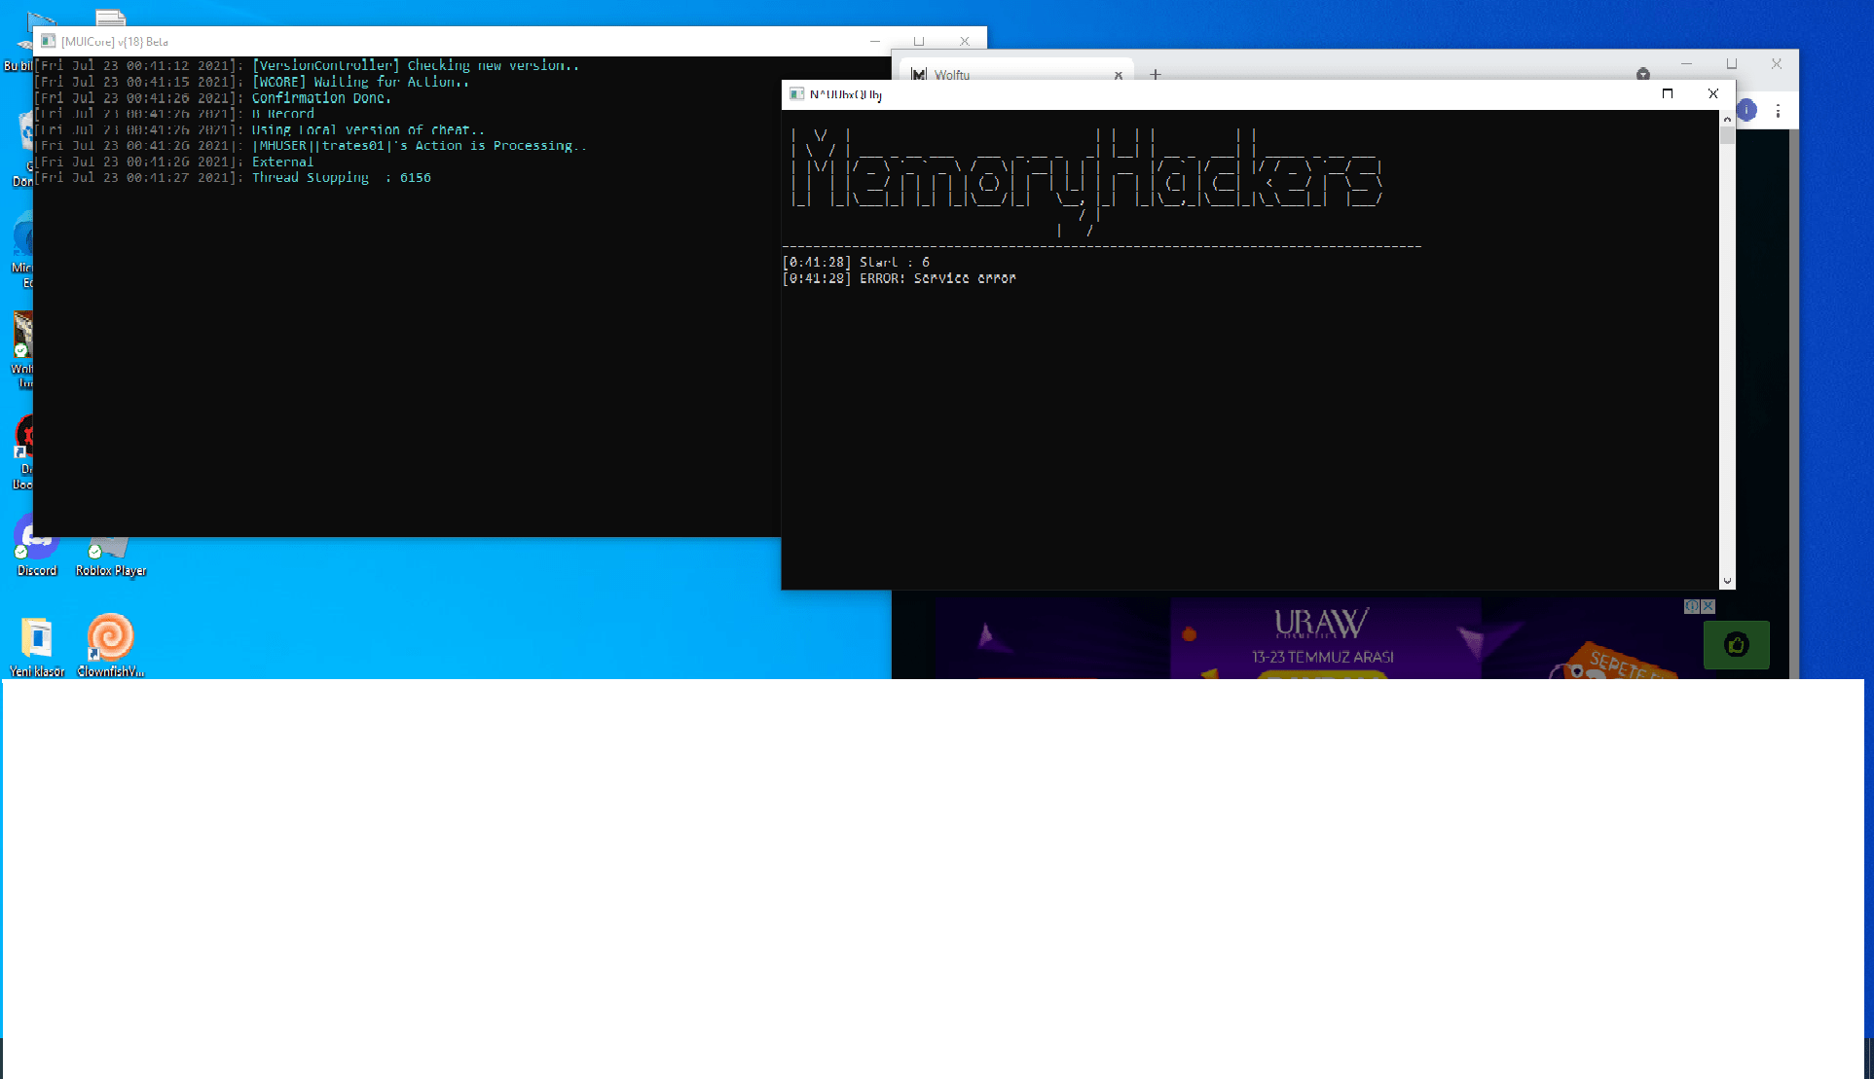Click the "Start : 6" console line

point(856,263)
